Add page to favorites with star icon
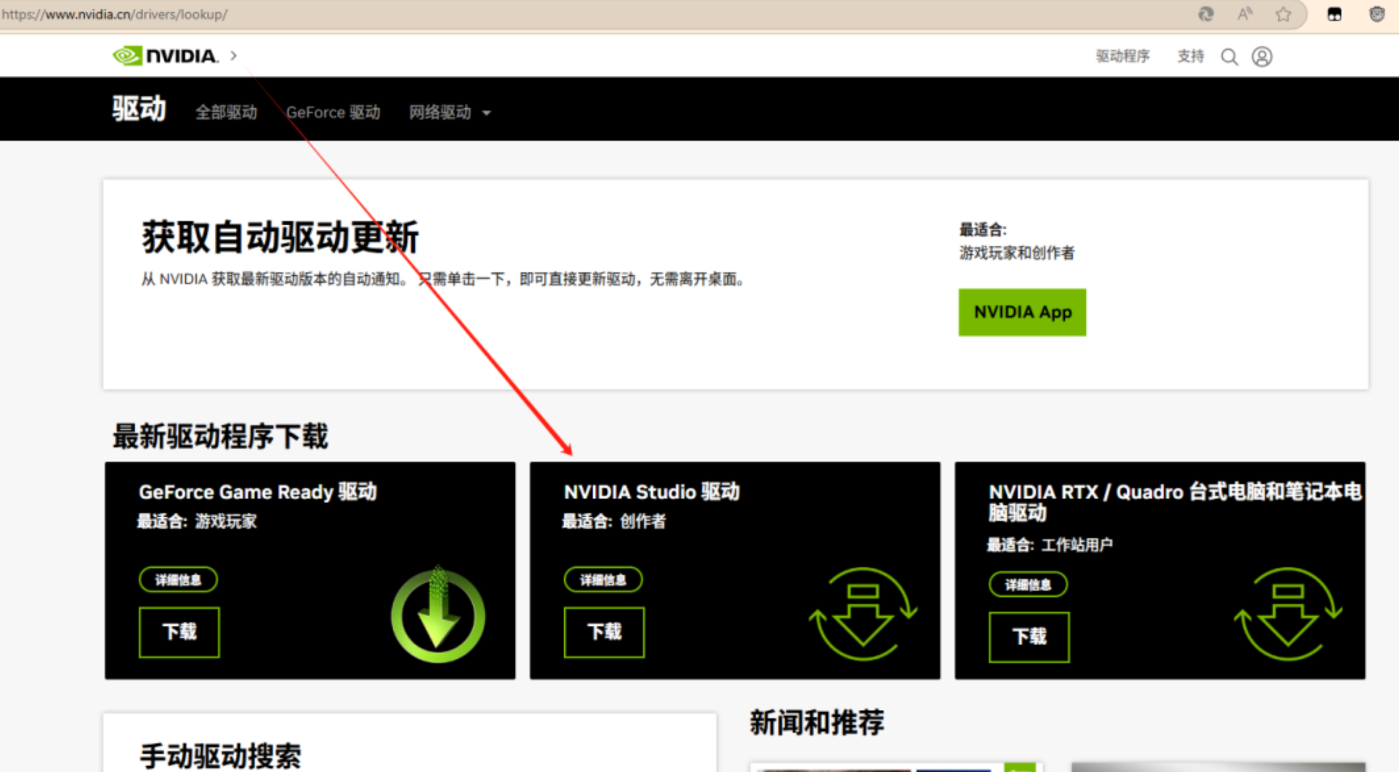This screenshot has width=1399, height=772. point(1283,14)
